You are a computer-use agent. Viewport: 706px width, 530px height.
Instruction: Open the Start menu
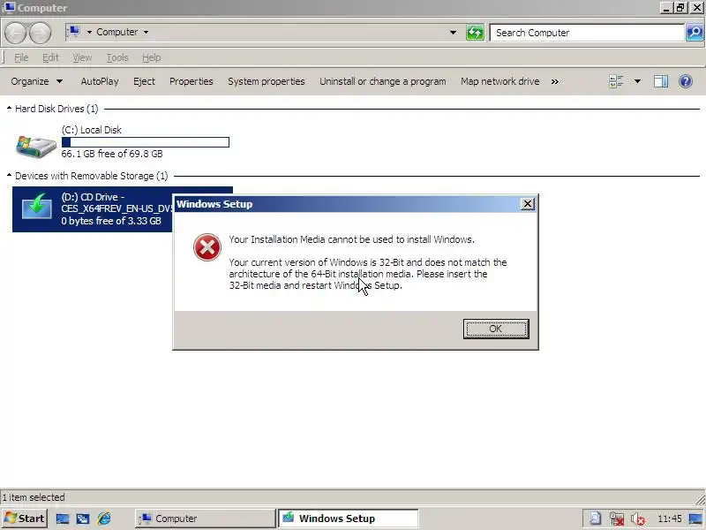coord(26,519)
